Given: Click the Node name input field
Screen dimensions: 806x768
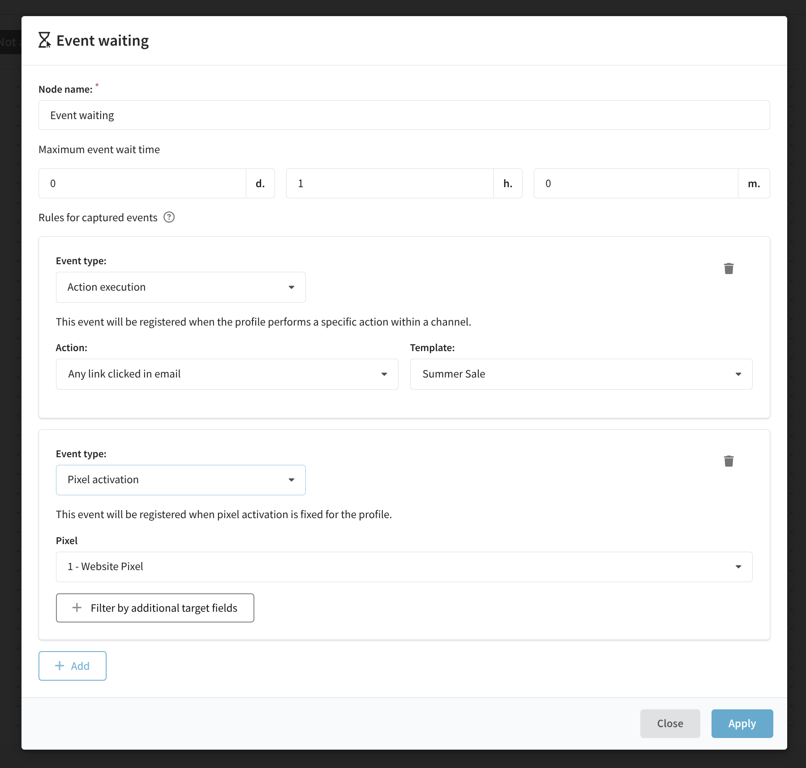Looking at the screenshot, I should pos(403,115).
